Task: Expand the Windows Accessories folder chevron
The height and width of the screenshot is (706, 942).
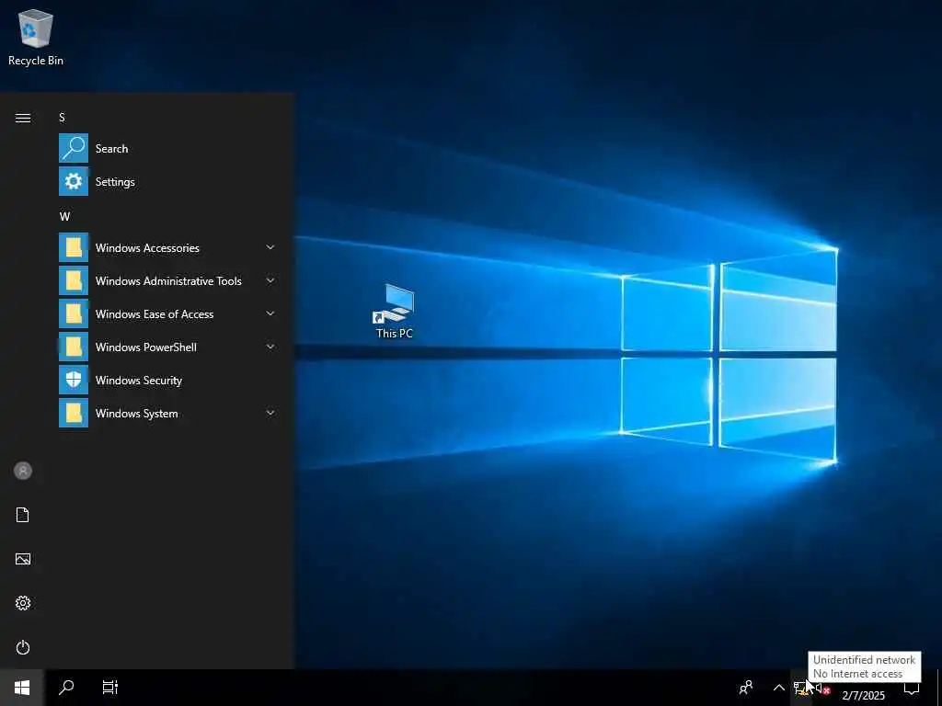Action: (270, 247)
